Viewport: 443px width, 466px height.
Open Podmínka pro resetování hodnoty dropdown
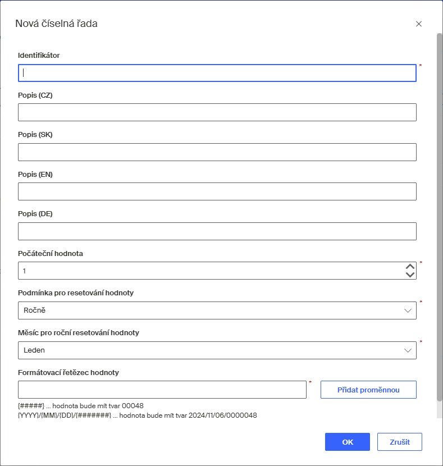coord(213,310)
